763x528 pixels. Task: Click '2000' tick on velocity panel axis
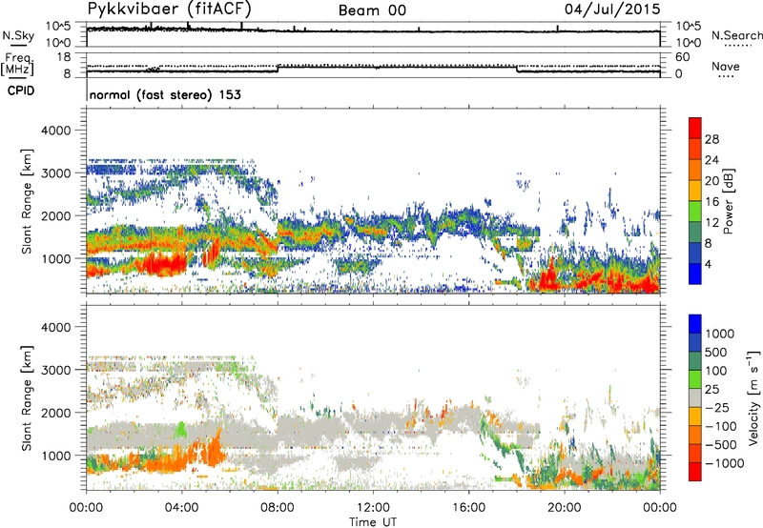tap(55, 413)
